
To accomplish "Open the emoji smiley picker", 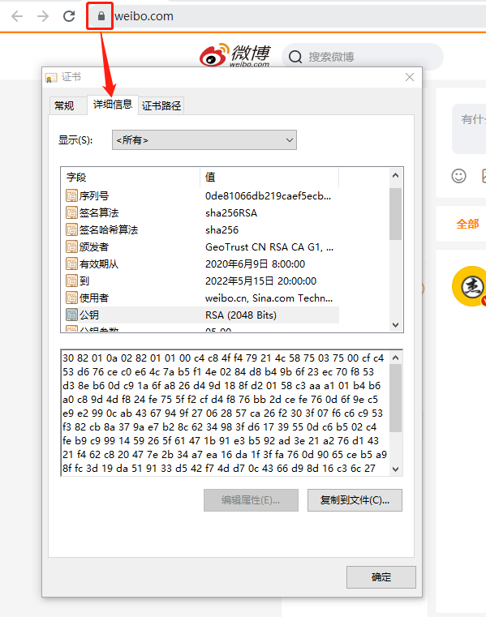I will pos(458,176).
